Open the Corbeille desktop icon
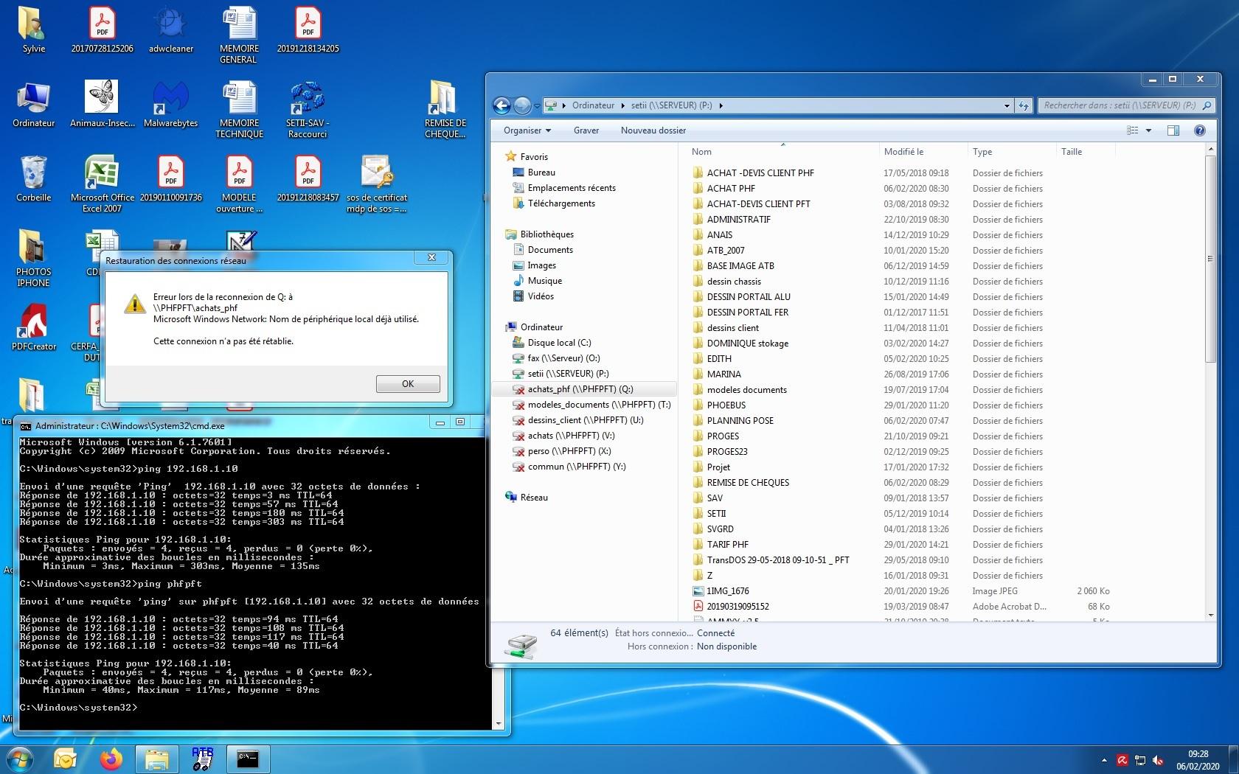The width and height of the screenshot is (1239, 774). pyautogui.click(x=34, y=178)
